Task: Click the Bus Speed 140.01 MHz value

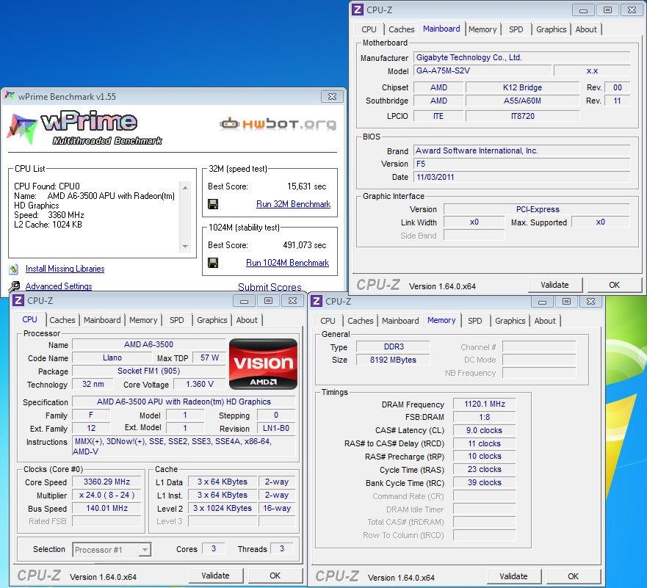Action: (x=107, y=508)
